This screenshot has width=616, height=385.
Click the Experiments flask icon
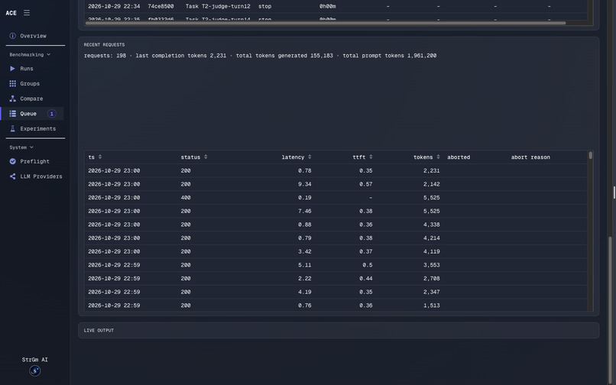coord(12,128)
